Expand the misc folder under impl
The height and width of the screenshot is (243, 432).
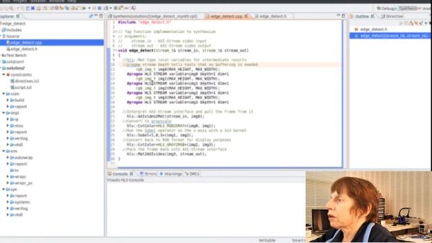click(7, 126)
